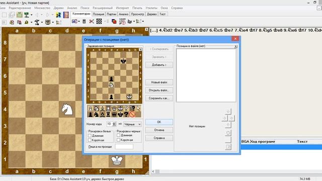Click the black king on the dialog mini board
This screenshot has width=322, height=181.
click(x=123, y=61)
